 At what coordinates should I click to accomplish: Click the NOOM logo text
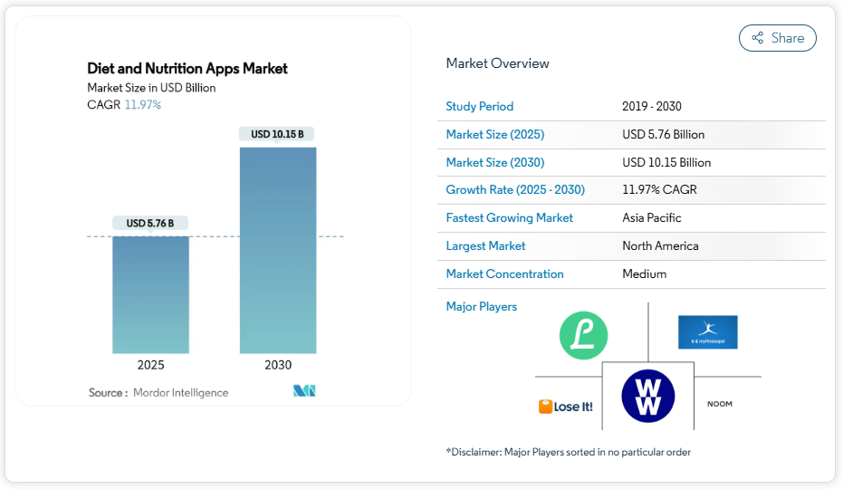click(x=719, y=404)
